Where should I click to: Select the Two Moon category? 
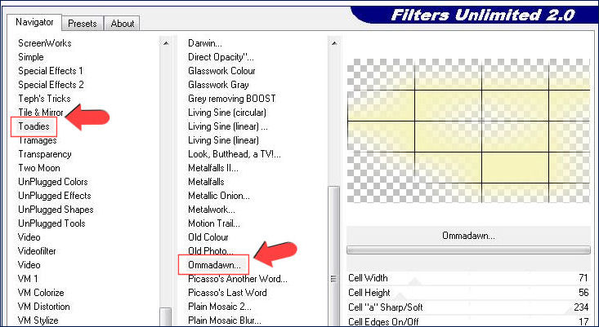[41, 168]
